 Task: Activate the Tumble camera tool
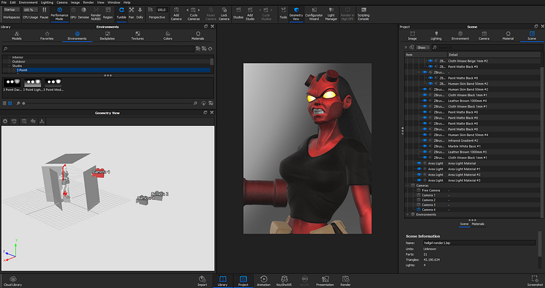(122, 13)
